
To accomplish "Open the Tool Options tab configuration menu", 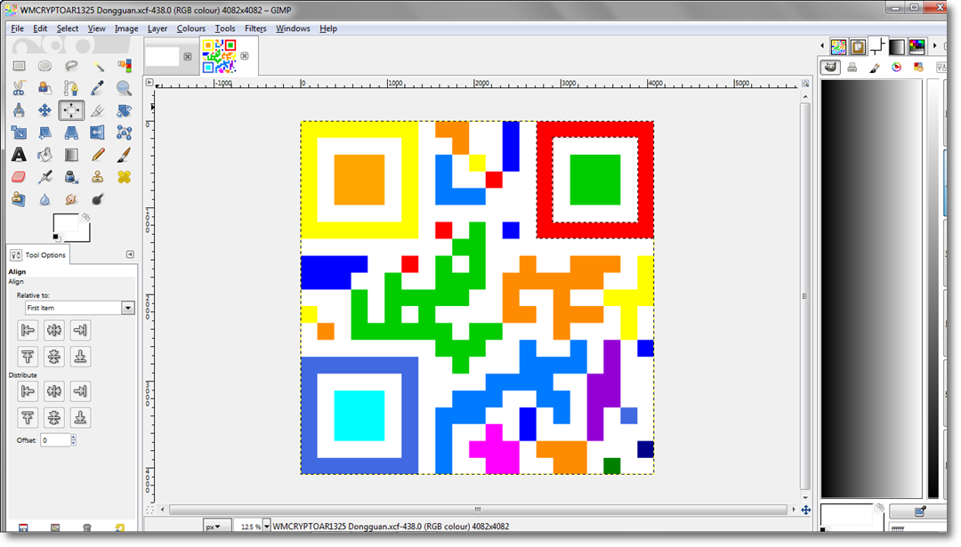I will [130, 254].
